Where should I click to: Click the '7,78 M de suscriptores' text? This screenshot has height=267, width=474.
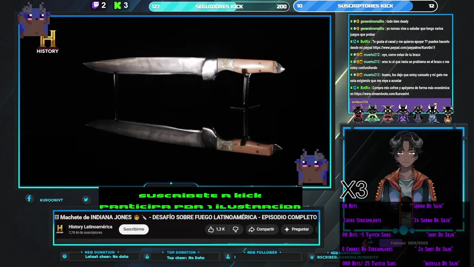(x=85, y=233)
